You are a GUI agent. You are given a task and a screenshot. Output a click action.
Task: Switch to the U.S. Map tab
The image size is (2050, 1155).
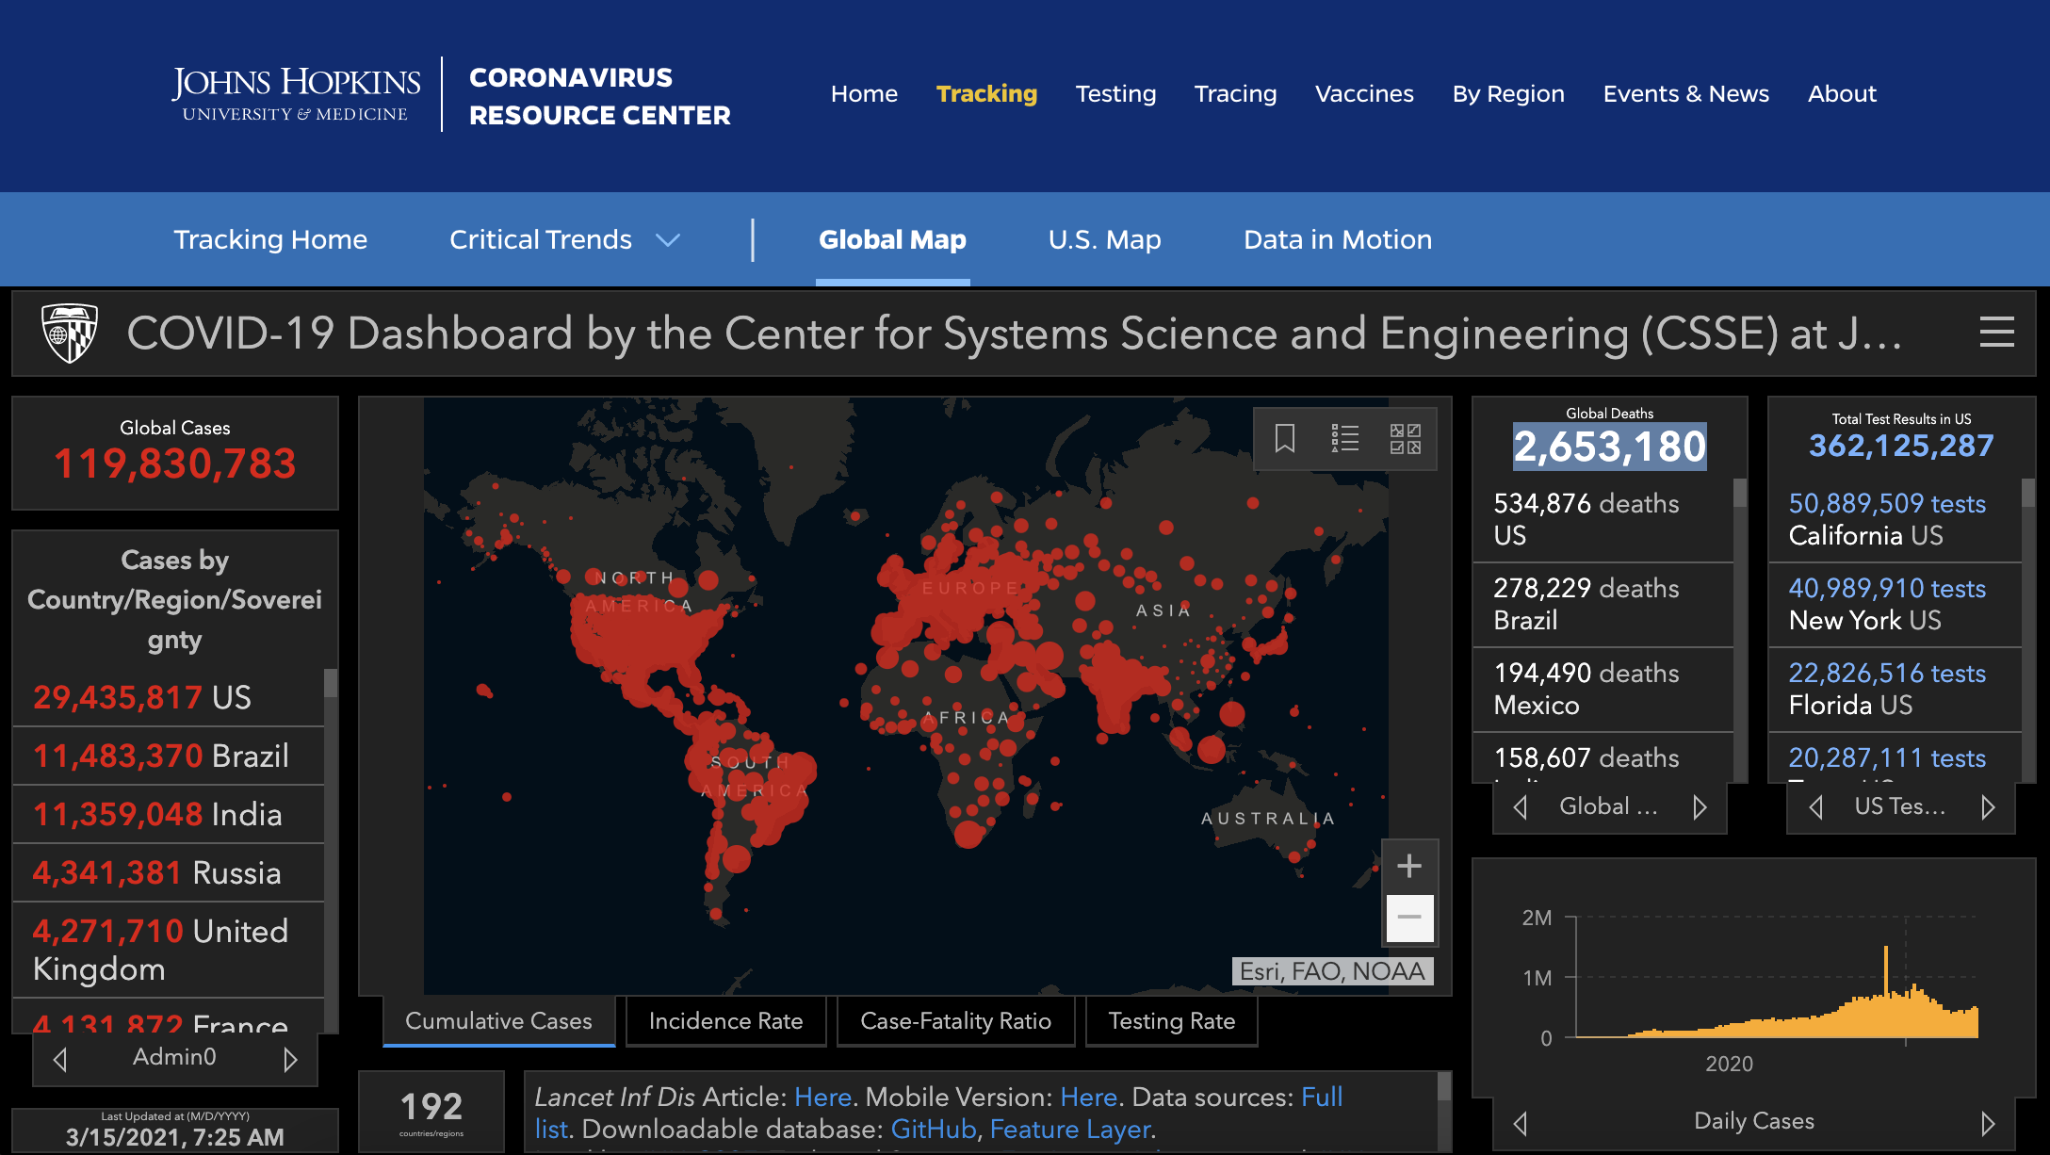(1104, 240)
